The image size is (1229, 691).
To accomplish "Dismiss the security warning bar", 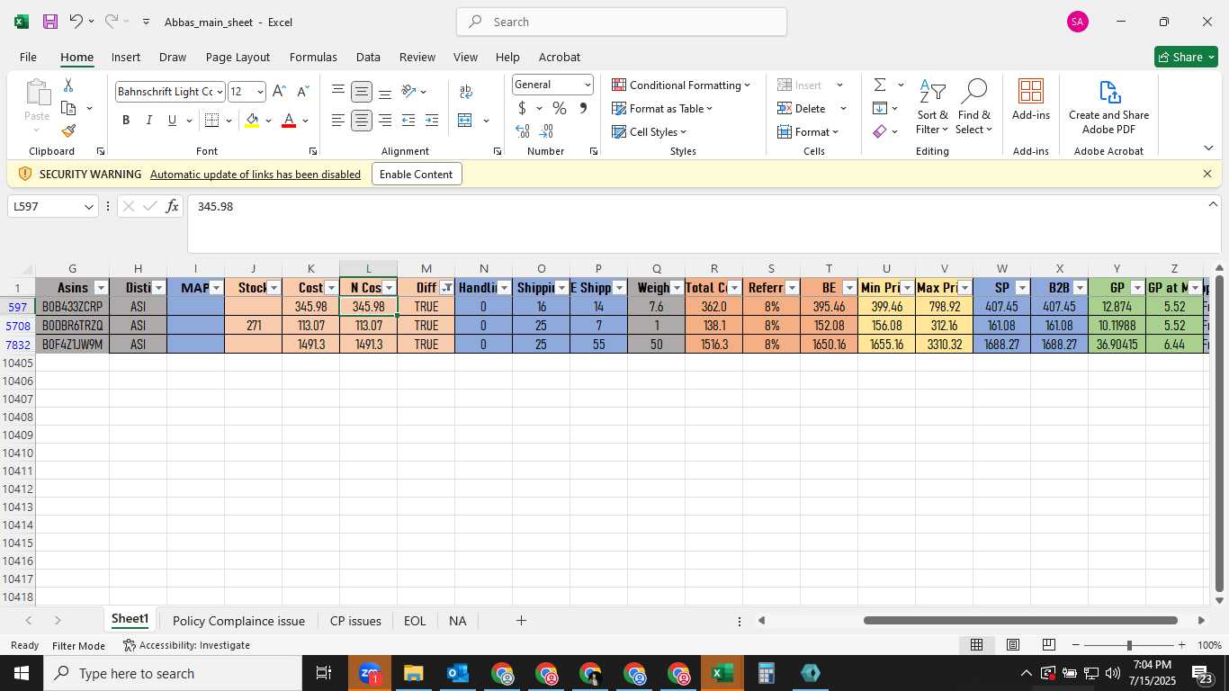I will pos(1207,174).
